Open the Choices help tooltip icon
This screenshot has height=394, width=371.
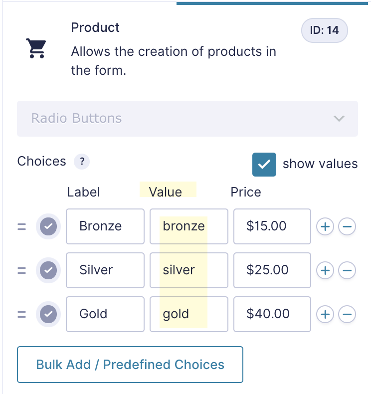(x=82, y=162)
